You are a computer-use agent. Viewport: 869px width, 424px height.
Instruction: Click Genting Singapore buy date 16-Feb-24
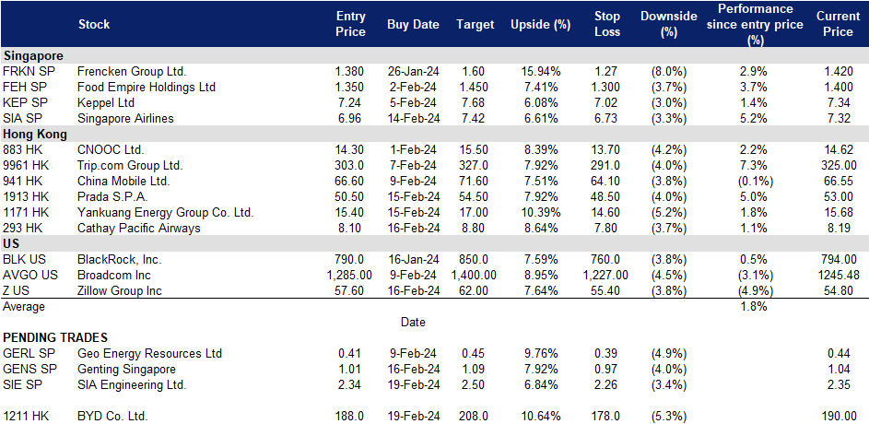click(x=413, y=369)
